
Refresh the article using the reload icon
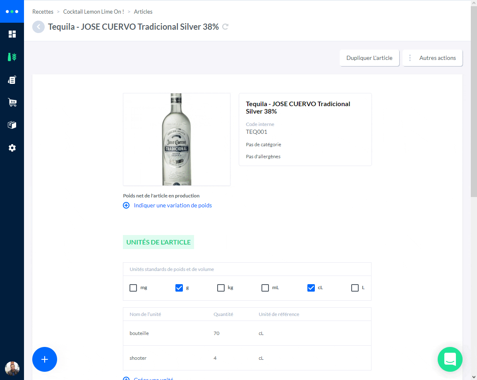coord(225,26)
